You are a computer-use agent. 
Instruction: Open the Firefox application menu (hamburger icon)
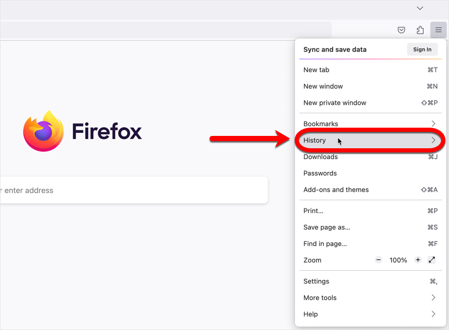(438, 30)
